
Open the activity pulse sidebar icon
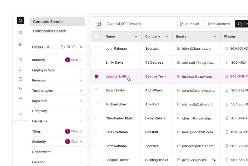[x=21, y=99]
